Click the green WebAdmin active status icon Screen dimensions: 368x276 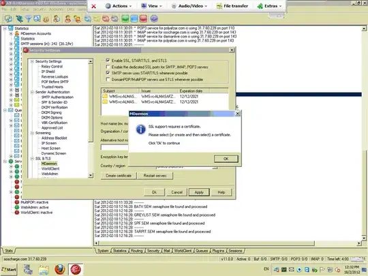[x=17, y=207]
